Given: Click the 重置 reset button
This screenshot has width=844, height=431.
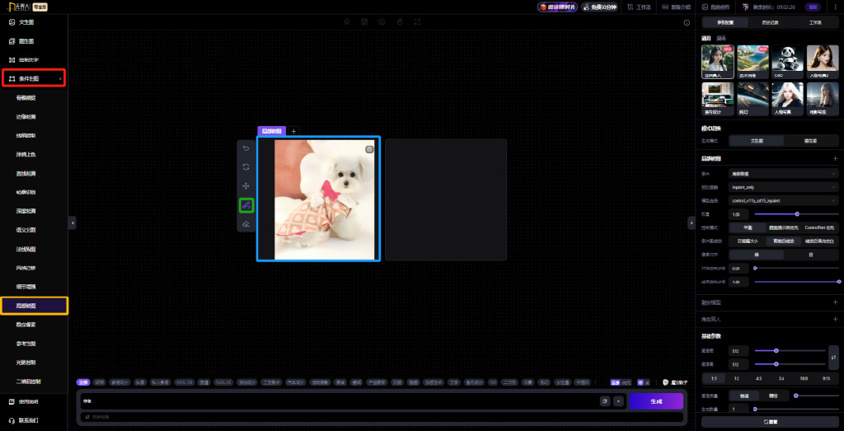Looking at the screenshot, I should click(x=771, y=422).
